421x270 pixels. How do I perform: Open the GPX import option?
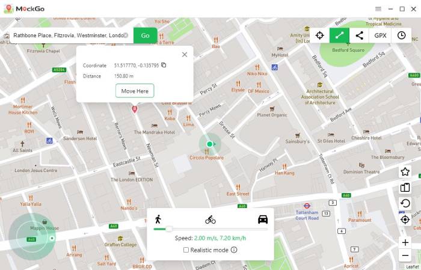coord(380,35)
